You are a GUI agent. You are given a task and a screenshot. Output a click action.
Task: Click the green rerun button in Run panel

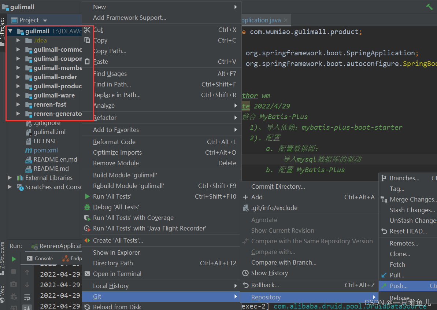point(14,259)
